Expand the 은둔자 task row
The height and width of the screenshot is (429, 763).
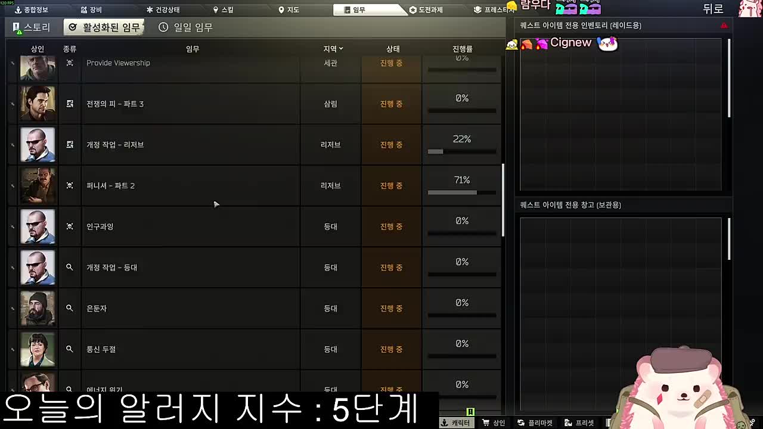[x=253, y=308]
